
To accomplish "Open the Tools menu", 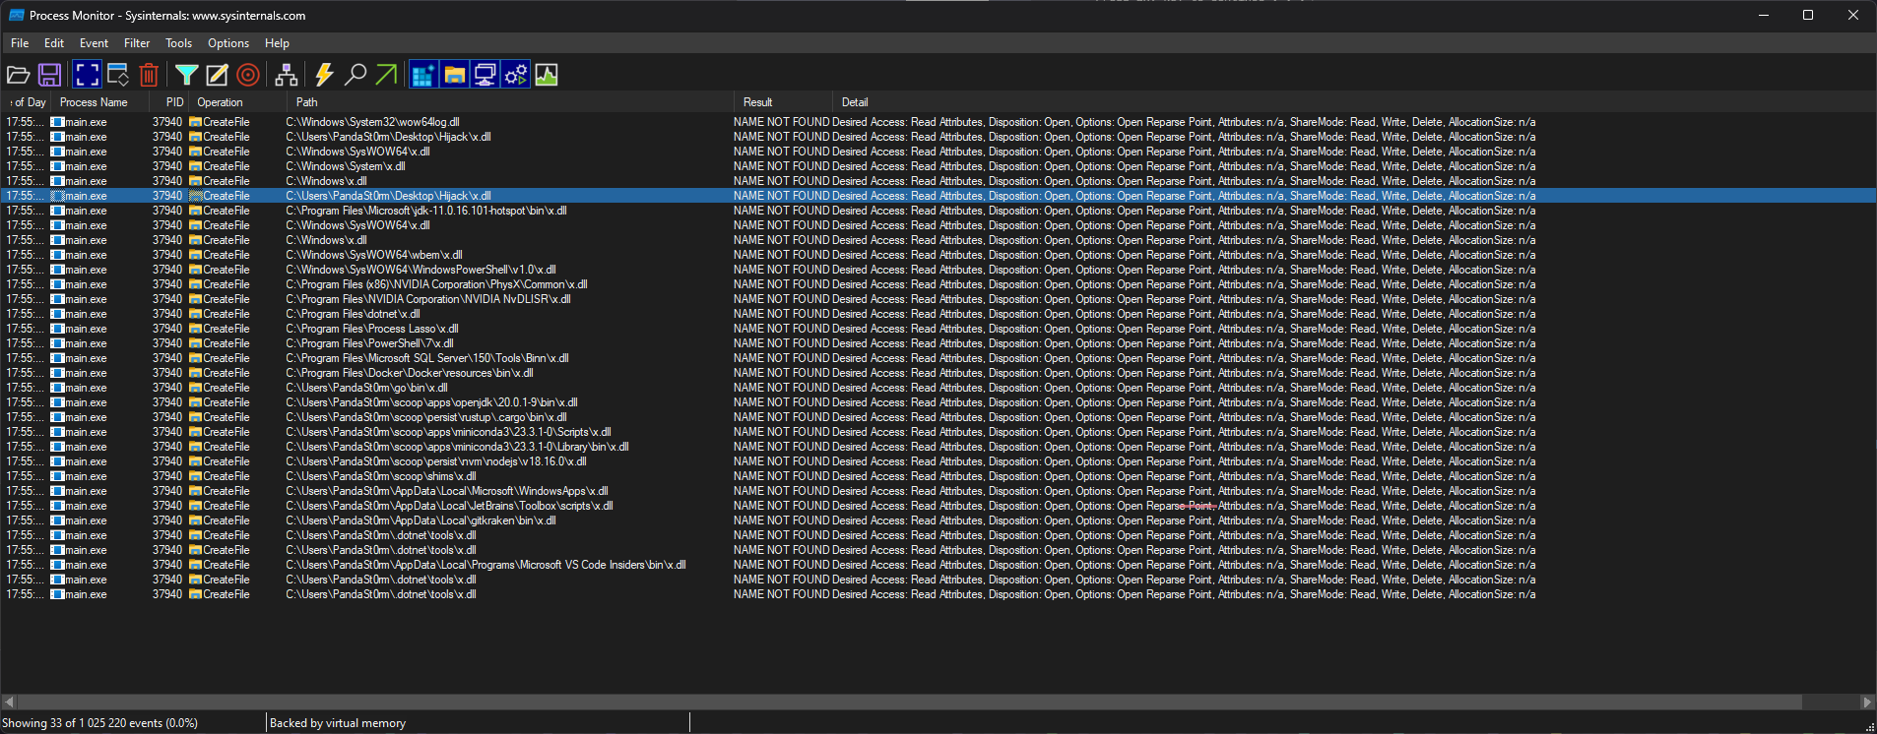I will point(178,43).
